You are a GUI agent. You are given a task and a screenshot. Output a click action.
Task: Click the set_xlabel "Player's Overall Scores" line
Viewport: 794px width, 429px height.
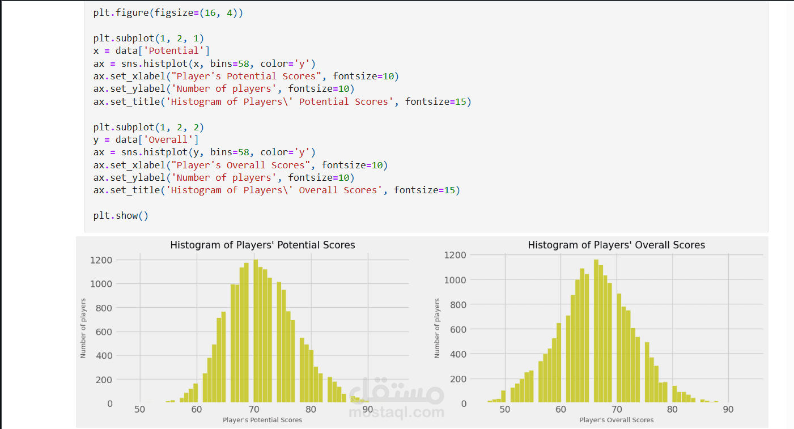(240, 165)
